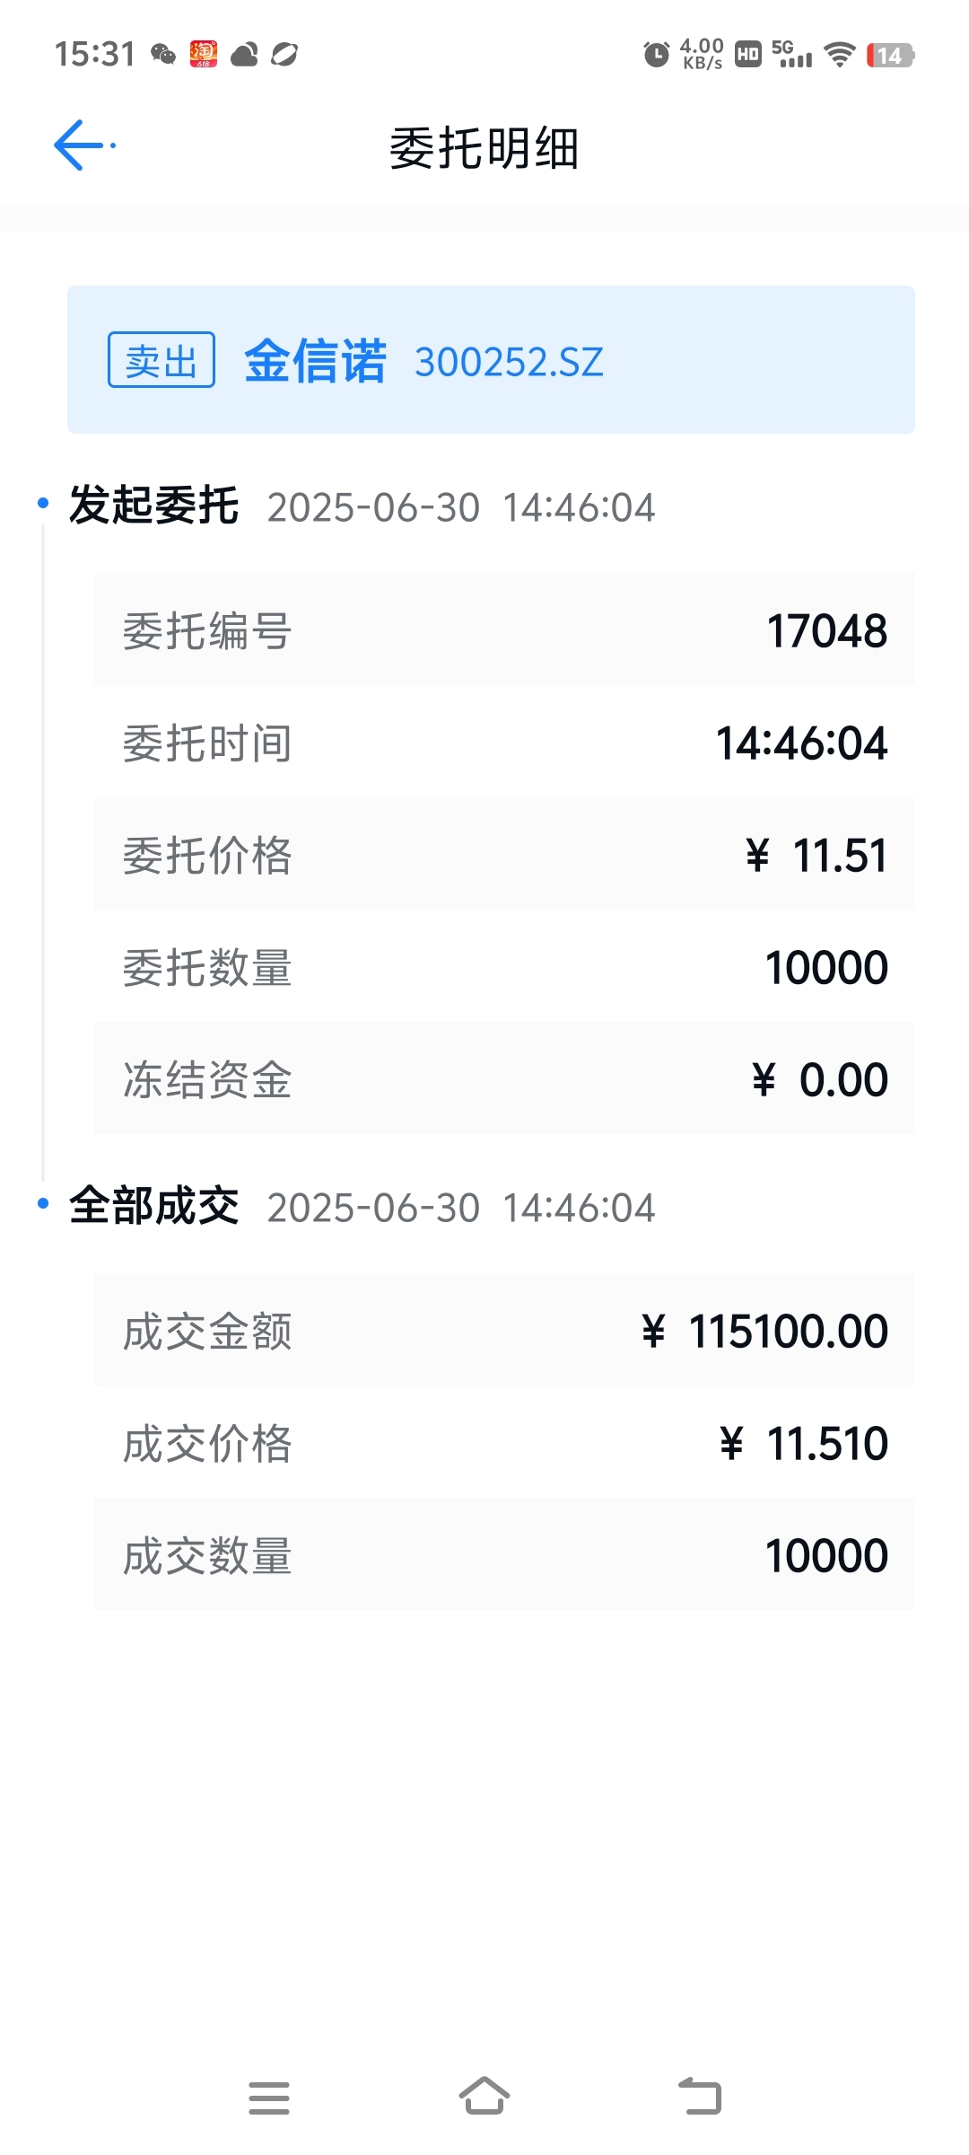The width and height of the screenshot is (969, 2155).
Task: Tap the 委托明细 page title
Action: coord(484,148)
